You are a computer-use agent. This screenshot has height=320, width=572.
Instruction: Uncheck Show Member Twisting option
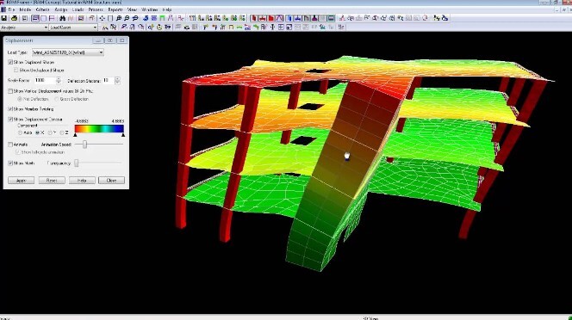pos(10,109)
